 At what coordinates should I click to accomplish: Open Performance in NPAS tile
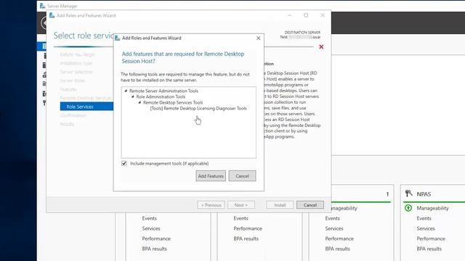click(x=431, y=239)
